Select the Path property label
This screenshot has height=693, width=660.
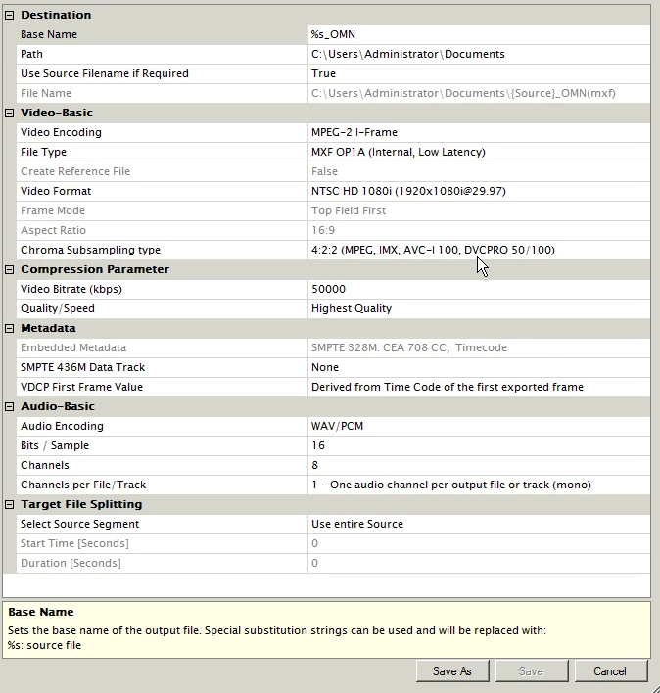32,54
